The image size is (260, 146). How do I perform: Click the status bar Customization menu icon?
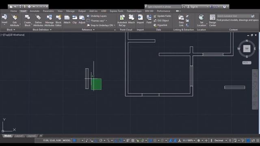click(258, 141)
